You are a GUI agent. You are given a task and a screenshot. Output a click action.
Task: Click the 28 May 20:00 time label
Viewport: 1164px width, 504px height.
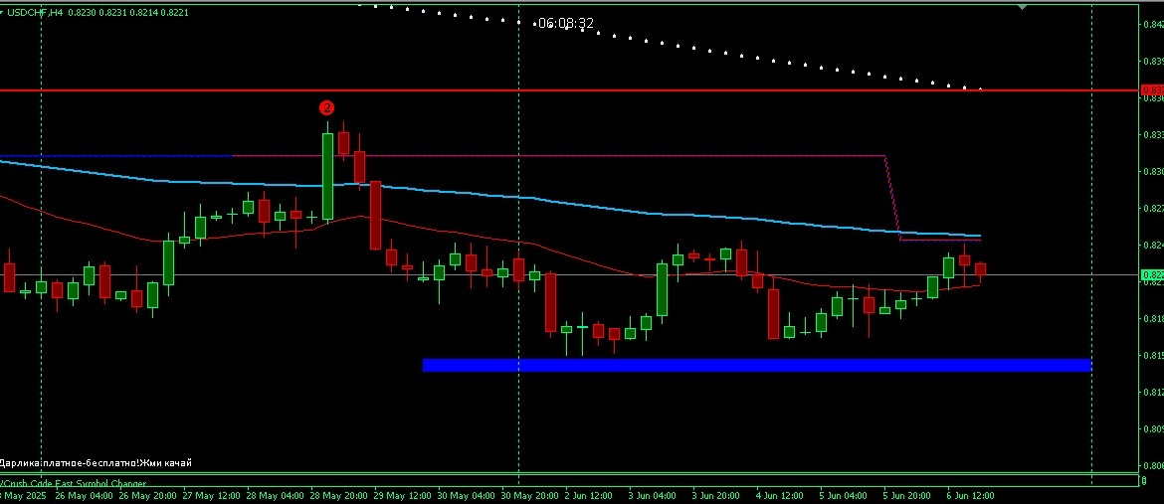pos(339,495)
